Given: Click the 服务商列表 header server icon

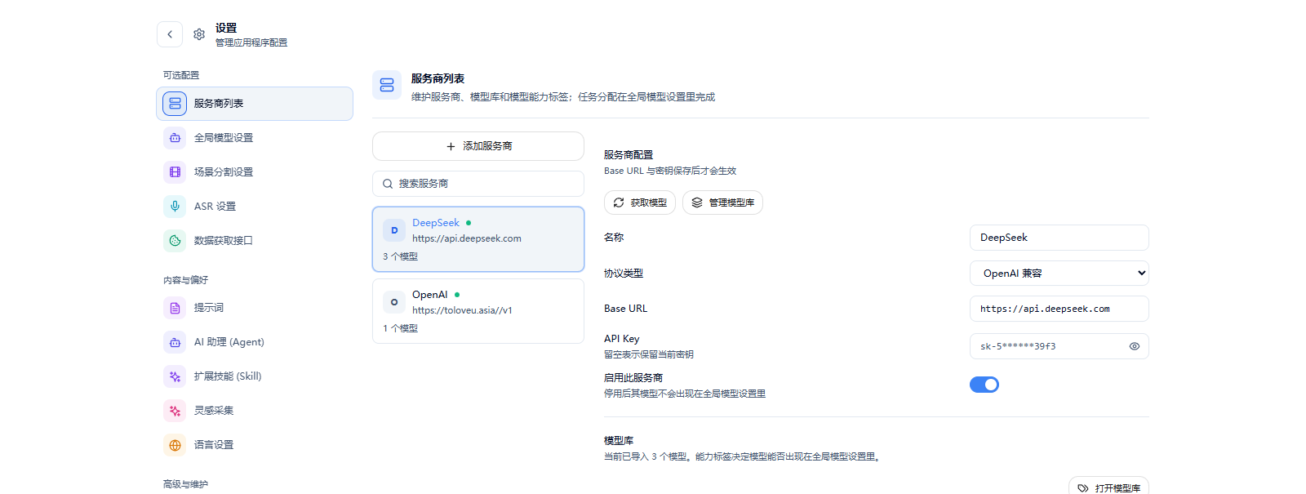Looking at the screenshot, I should pyautogui.click(x=387, y=85).
